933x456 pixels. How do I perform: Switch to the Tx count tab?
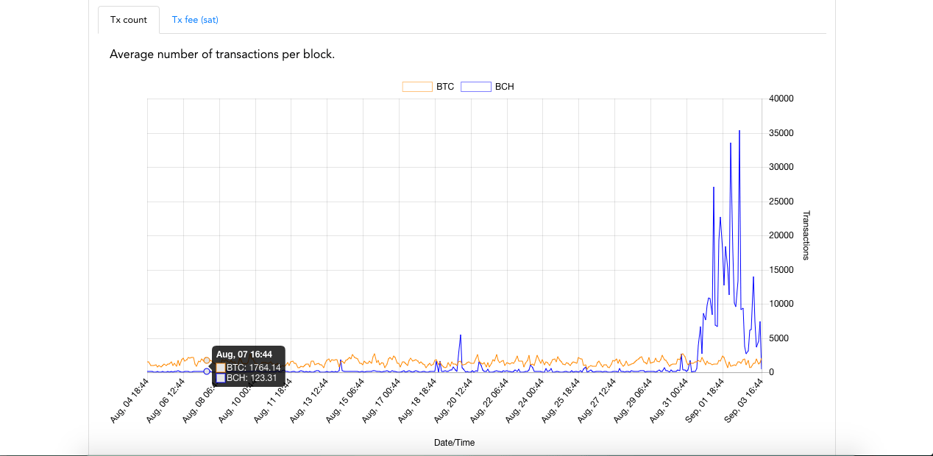click(x=129, y=20)
